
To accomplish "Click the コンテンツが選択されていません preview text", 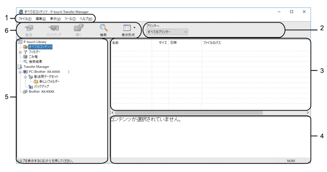I will [146, 119].
